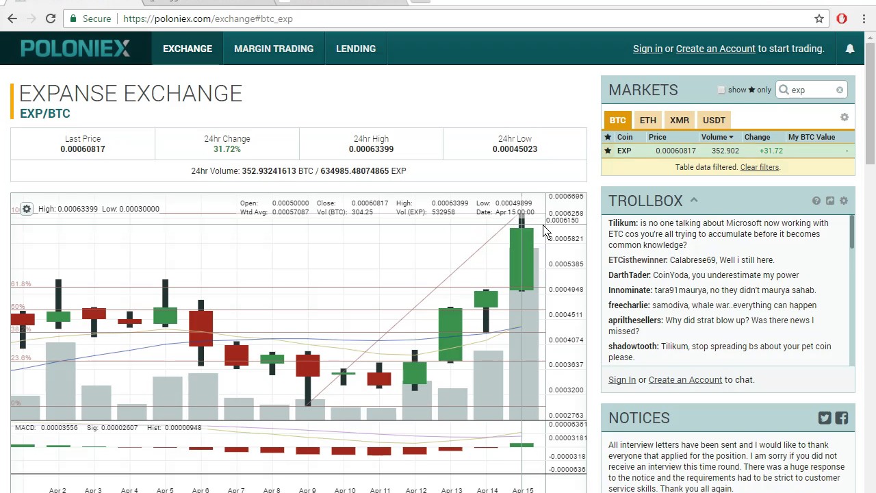
Task: Click Sign In link below Trollbox
Action: (x=622, y=379)
